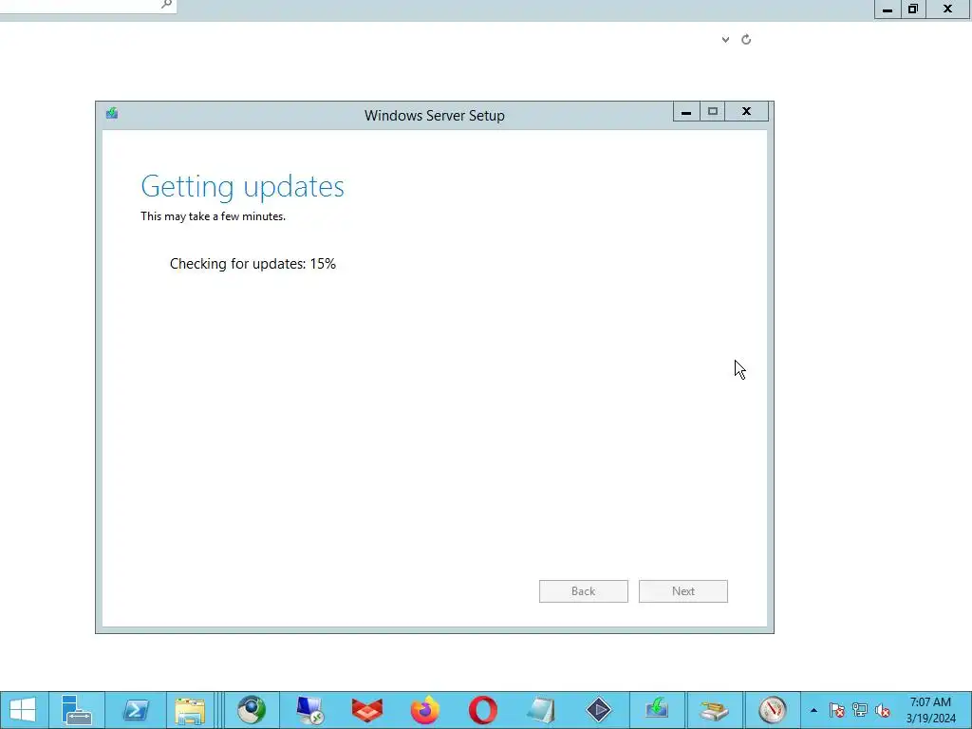972x729 pixels.
Task: Open Windows PowerShell from taskbar
Action: pyautogui.click(x=135, y=710)
